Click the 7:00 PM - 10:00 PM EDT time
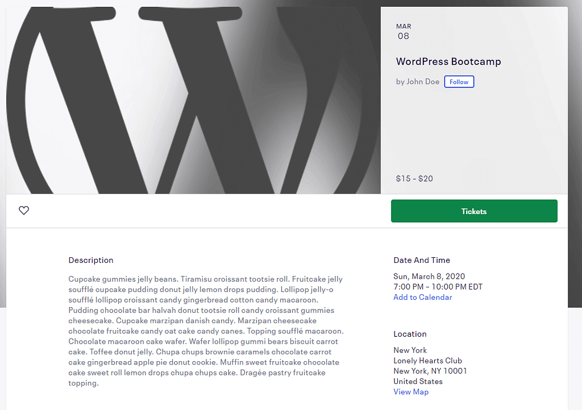This screenshot has width=582, height=410. pyautogui.click(x=438, y=287)
